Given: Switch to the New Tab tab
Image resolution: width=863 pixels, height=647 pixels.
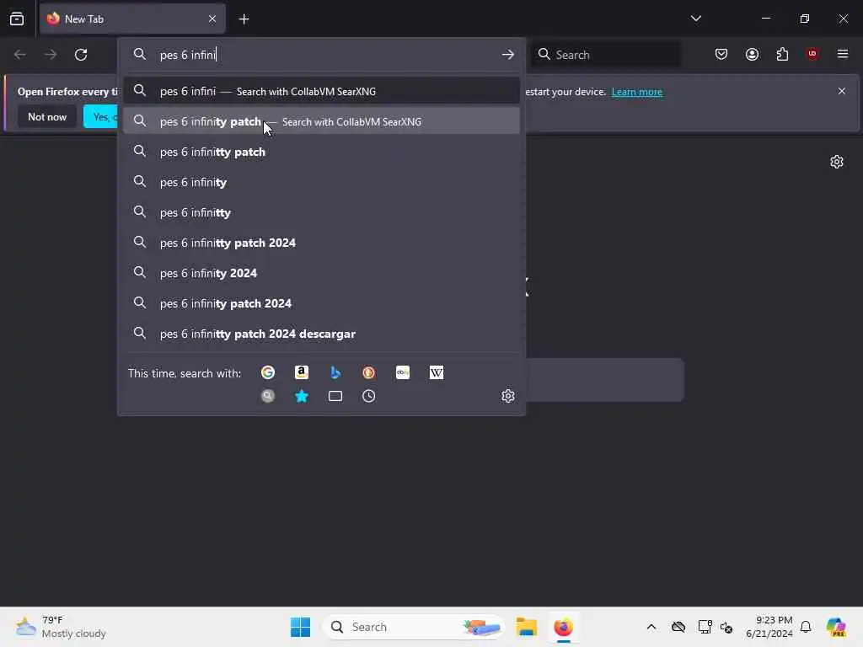Looking at the screenshot, I should click(132, 19).
